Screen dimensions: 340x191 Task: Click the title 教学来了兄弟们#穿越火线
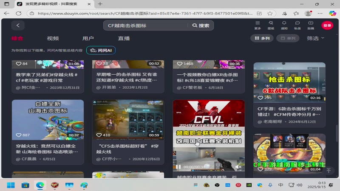click(46, 78)
